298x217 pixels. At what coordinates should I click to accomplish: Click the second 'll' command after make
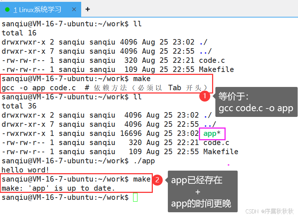[x=137, y=97]
